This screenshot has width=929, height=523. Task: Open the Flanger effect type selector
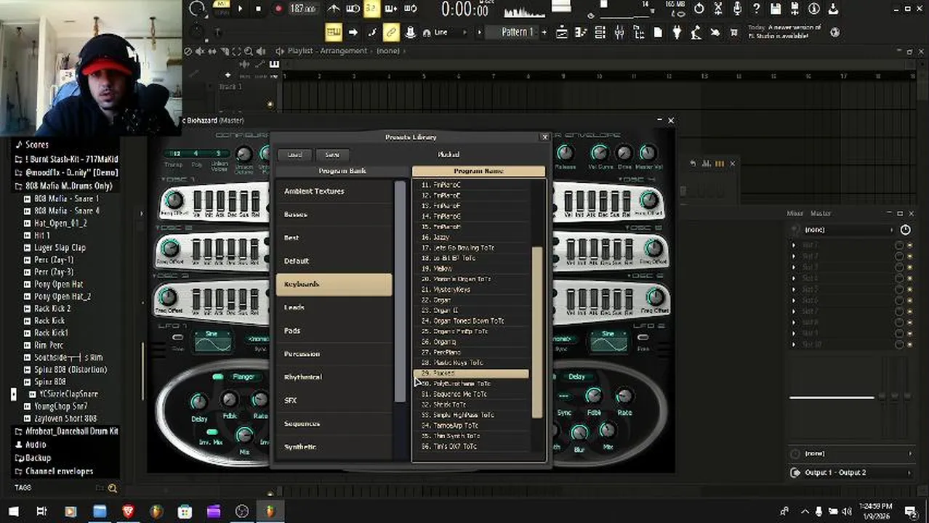point(244,377)
